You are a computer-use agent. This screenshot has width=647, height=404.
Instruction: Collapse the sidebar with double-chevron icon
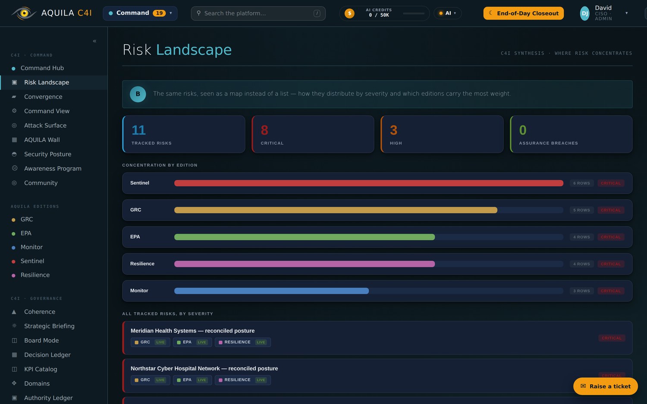[x=94, y=41]
